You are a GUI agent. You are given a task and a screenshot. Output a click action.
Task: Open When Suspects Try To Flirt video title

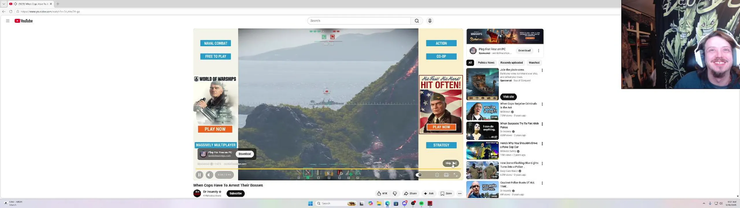(x=519, y=125)
